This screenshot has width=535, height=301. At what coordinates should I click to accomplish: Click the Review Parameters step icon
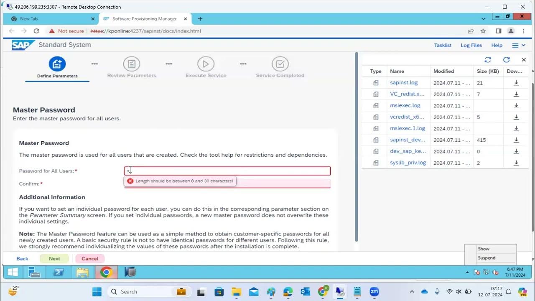point(132,64)
